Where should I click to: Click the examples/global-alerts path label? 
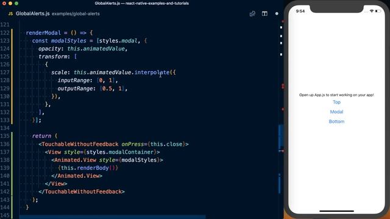coord(76,14)
